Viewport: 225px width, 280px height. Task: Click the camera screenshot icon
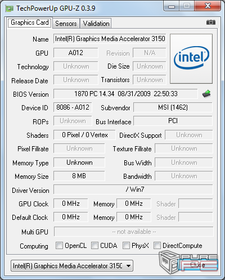tap(211, 22)
